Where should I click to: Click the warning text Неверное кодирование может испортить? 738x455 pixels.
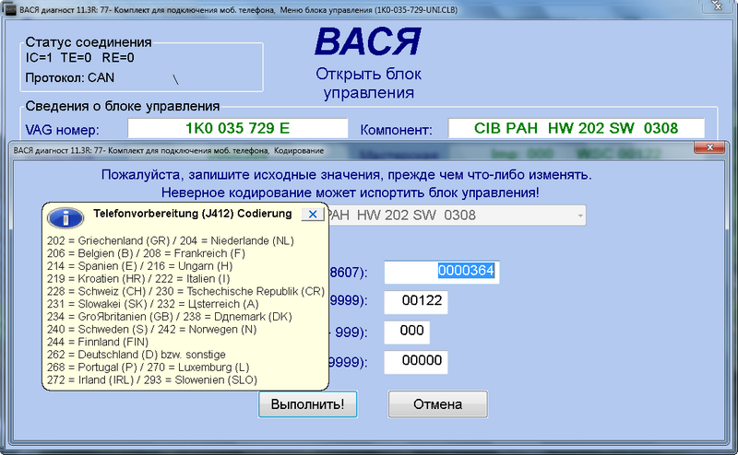351,192
